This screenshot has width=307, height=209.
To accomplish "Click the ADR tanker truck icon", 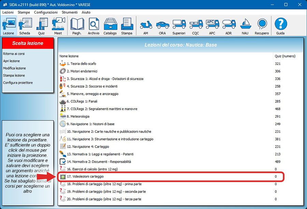I will pos(229,26).
